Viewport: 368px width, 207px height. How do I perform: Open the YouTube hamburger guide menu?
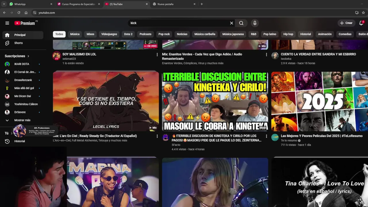click(7, 23)
